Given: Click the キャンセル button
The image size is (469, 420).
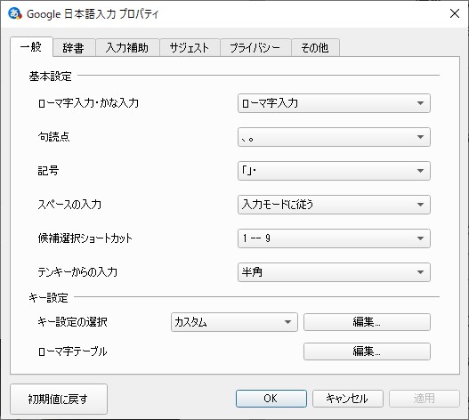Looking at the screenshot, I should click(x=348, y=399).
